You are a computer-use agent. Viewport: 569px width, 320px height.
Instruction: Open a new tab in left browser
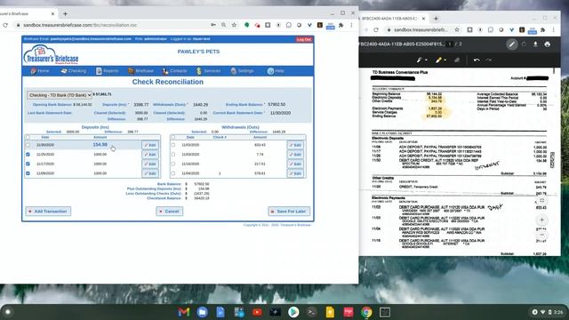[x=65, y=14]
